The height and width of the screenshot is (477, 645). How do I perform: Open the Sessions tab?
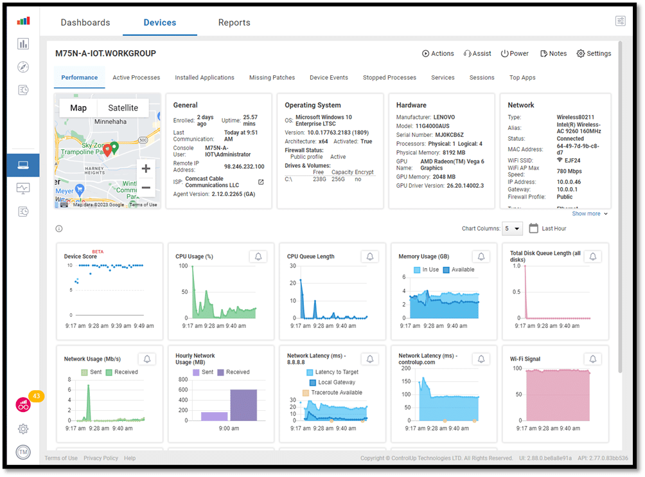pos(482,77)
